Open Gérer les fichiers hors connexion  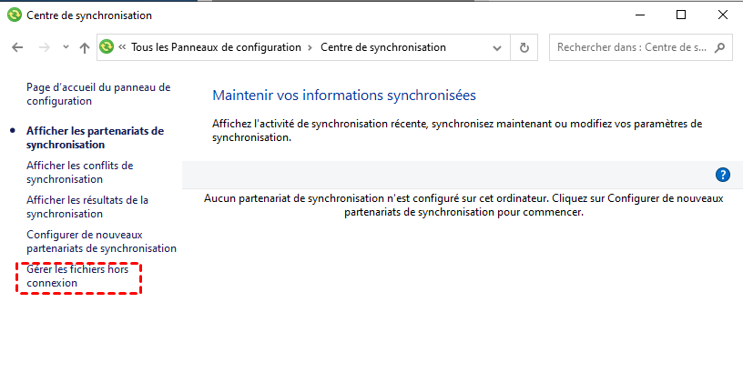point(78,277)
